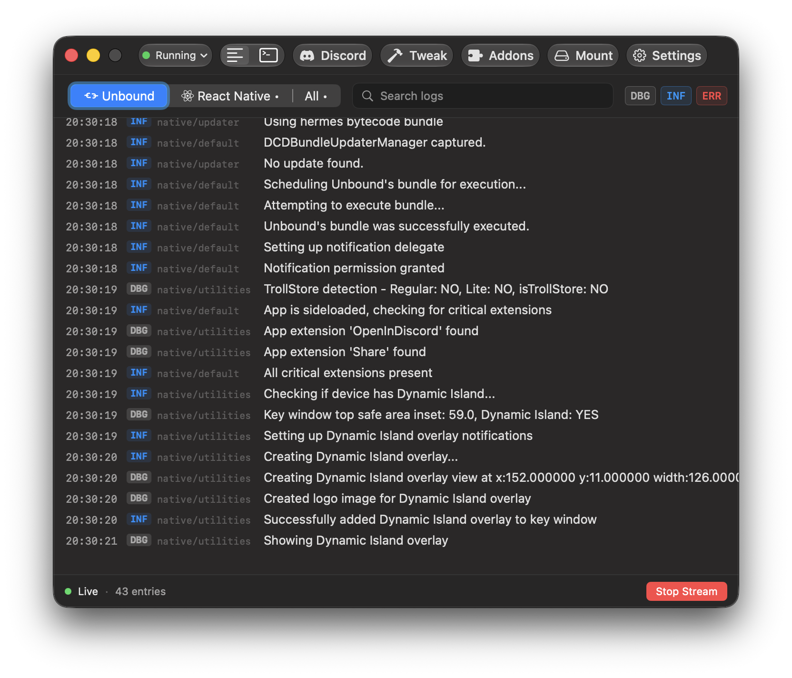Image resolution: width=792 pixels, height=678 pixels.
Task: Expand the Running status dropdown
Action: point(175,55)
